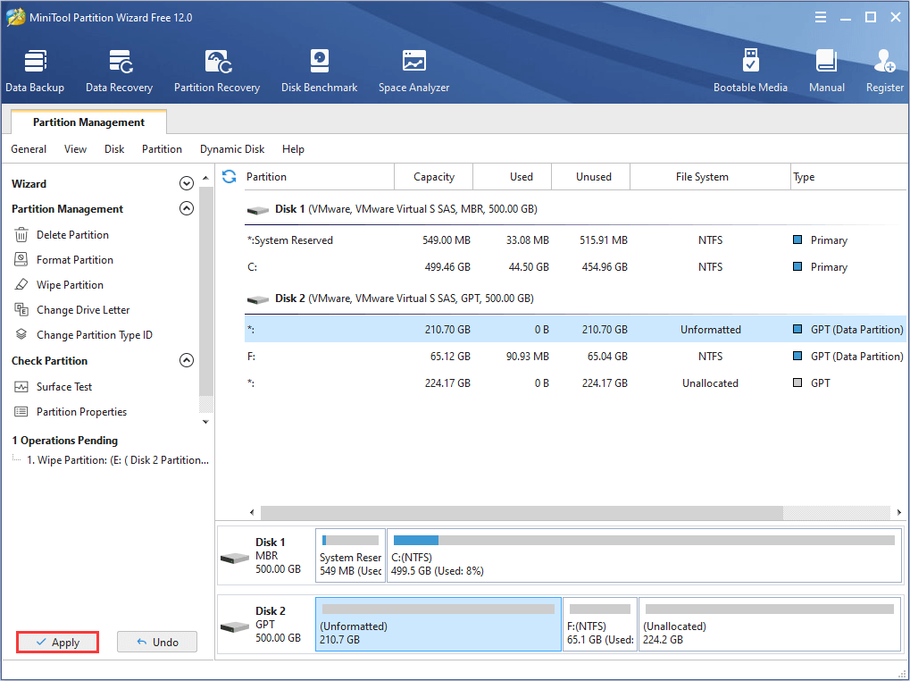The image size is (910, 681).
Task: Open the Partition menu
Action: point(162,149)
